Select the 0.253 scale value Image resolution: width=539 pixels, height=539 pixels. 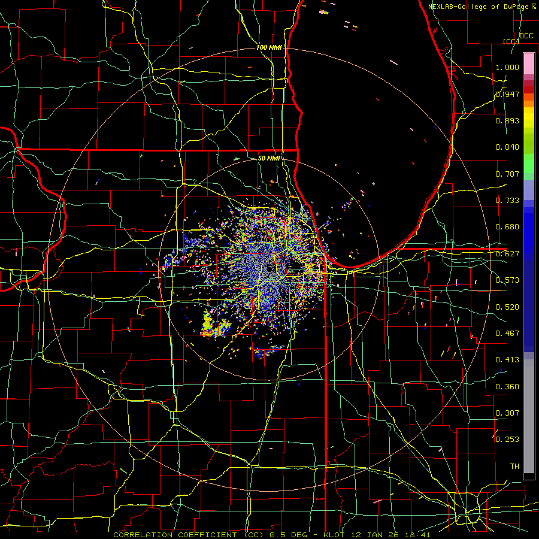(x=507, y=440)
